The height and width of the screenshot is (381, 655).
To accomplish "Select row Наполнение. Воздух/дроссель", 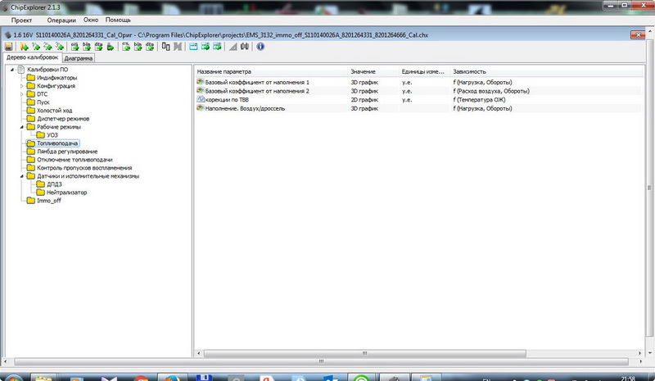I will point(252,108).
